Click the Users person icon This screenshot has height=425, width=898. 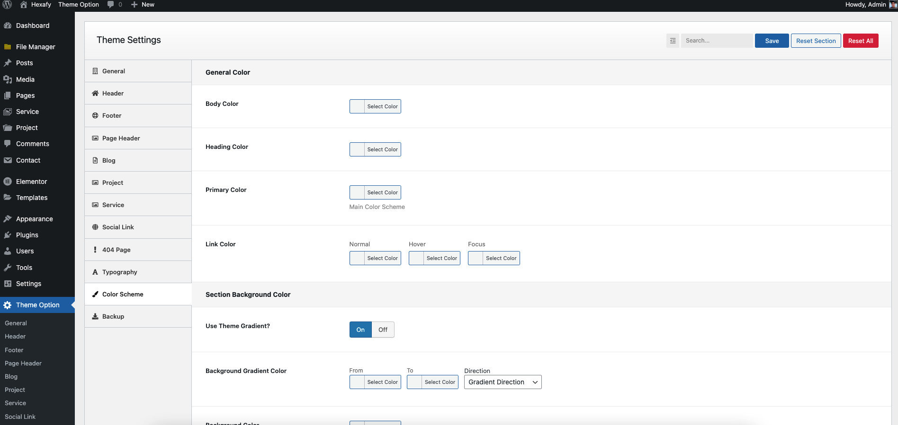click(x=8, y=251)
